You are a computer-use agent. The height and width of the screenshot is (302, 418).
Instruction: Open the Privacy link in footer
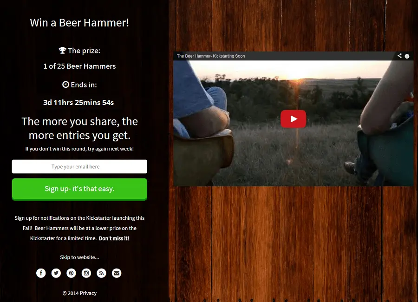(x=88, y=293)
